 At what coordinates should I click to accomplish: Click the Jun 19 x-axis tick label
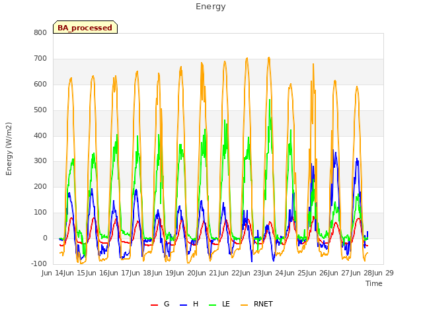click(163, 273)
